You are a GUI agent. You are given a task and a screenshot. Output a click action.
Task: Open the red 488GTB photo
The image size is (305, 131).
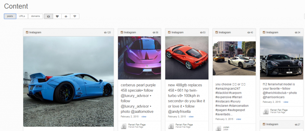pos(187,58)
